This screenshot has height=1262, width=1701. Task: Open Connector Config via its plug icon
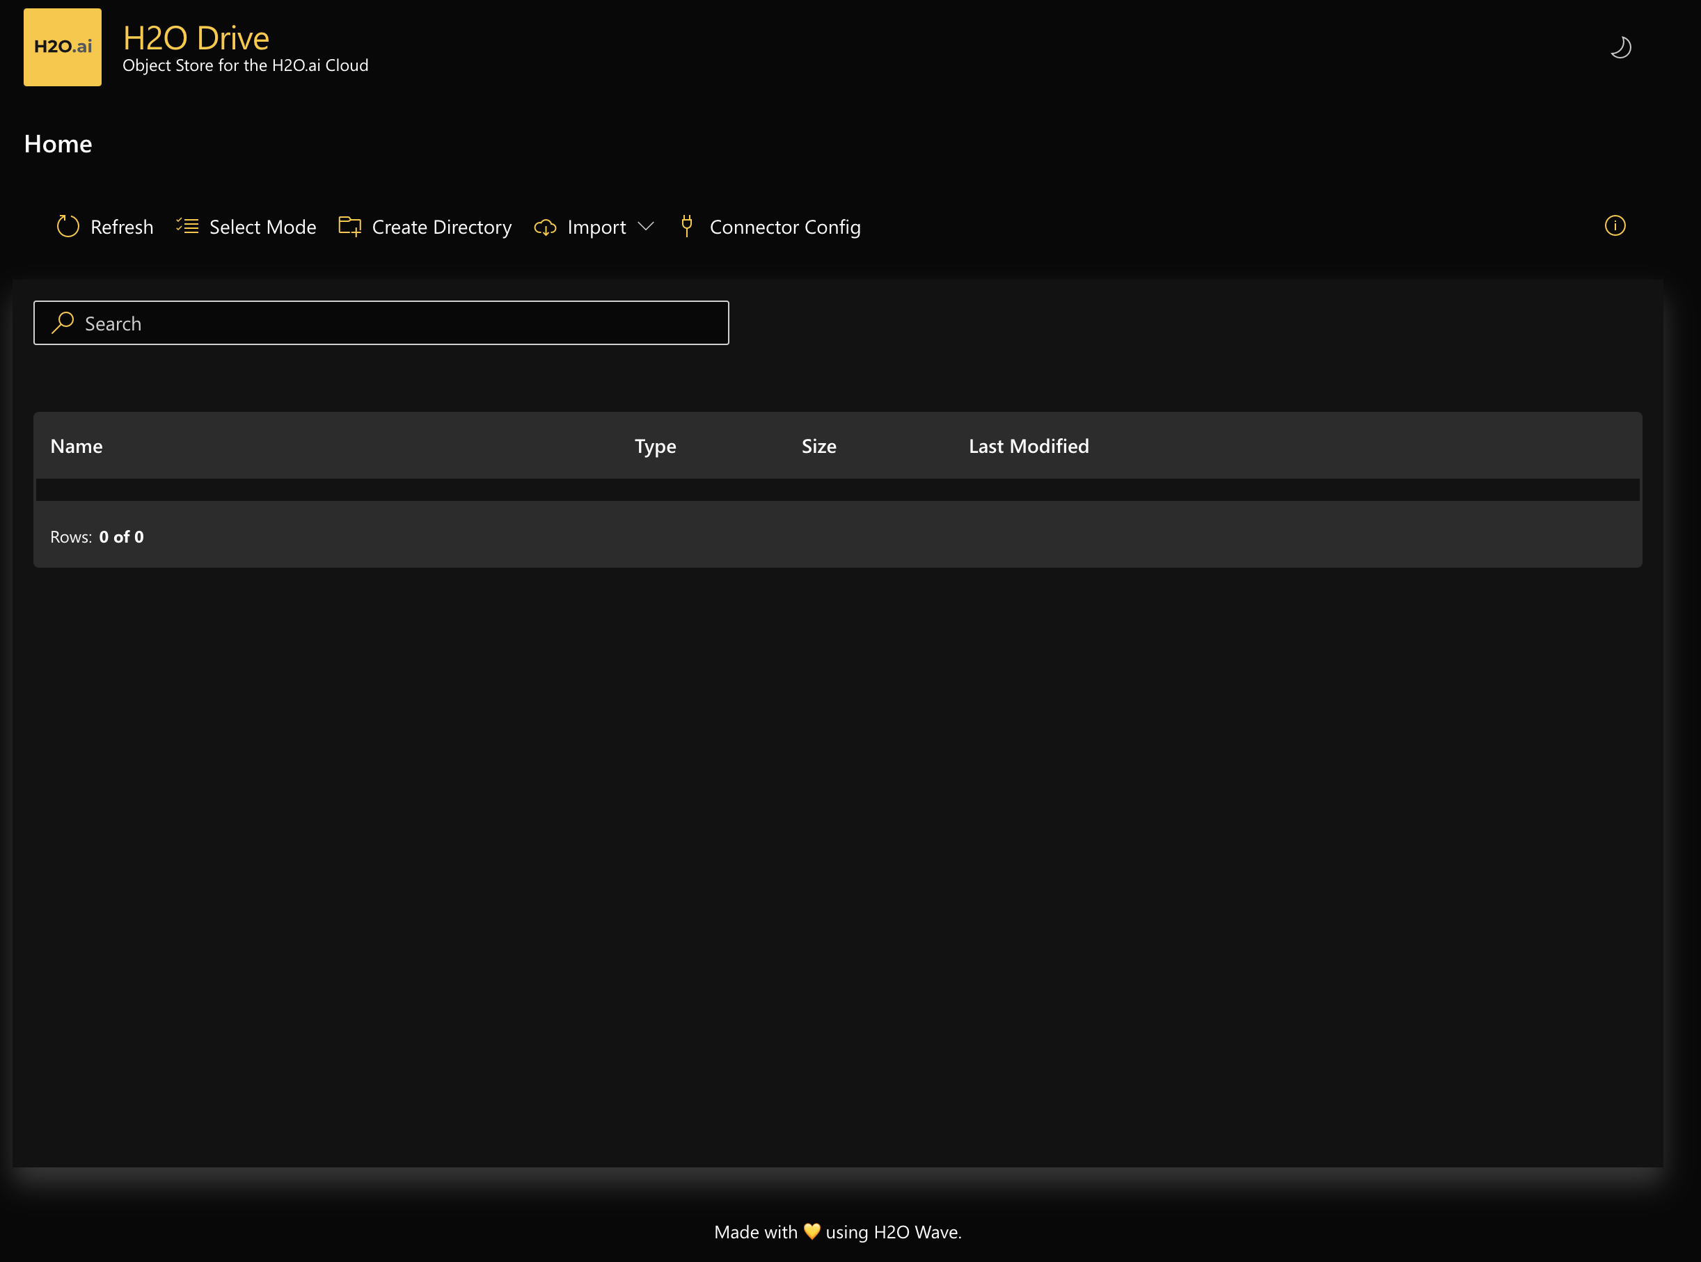(686, 226)
